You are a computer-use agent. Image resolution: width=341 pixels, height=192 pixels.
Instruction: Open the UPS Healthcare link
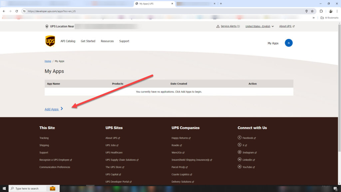point(114,153)
